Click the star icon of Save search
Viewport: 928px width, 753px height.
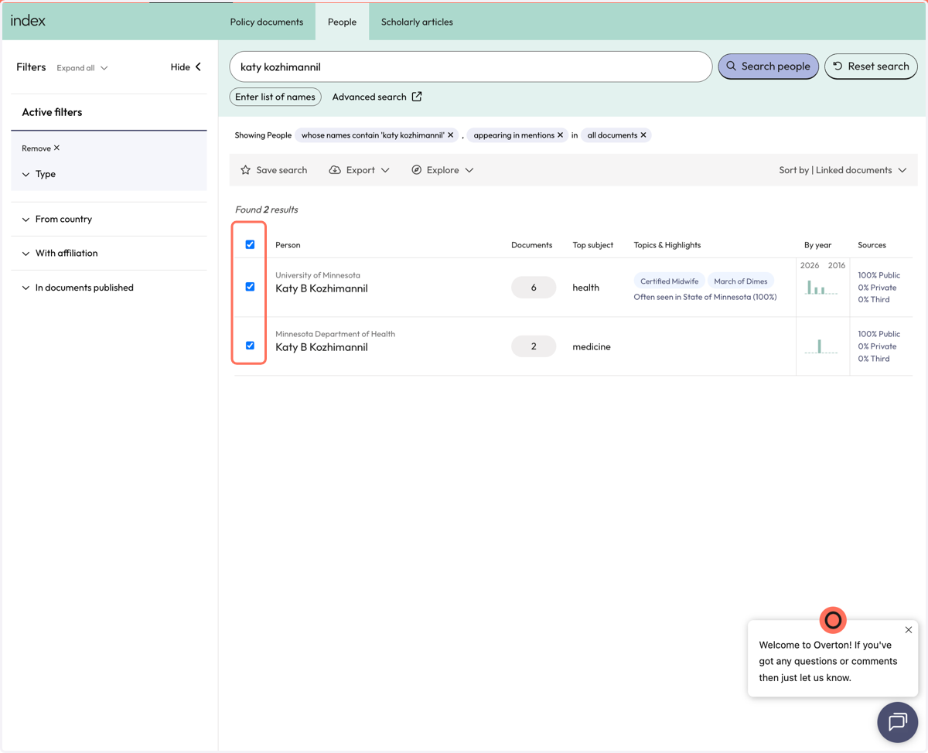(246, 170)
